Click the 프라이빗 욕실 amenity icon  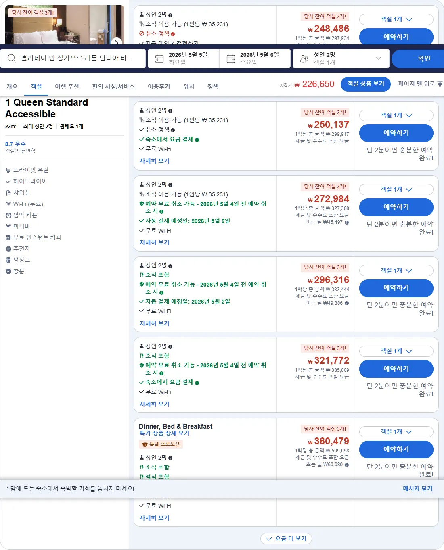pyautogui.click(x=8, y=170)
